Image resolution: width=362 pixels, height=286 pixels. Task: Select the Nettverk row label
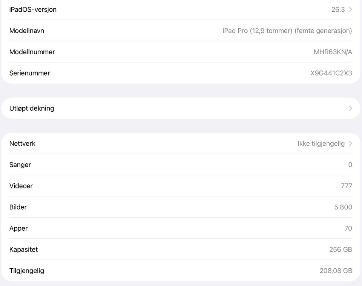(x=22, y=143)
